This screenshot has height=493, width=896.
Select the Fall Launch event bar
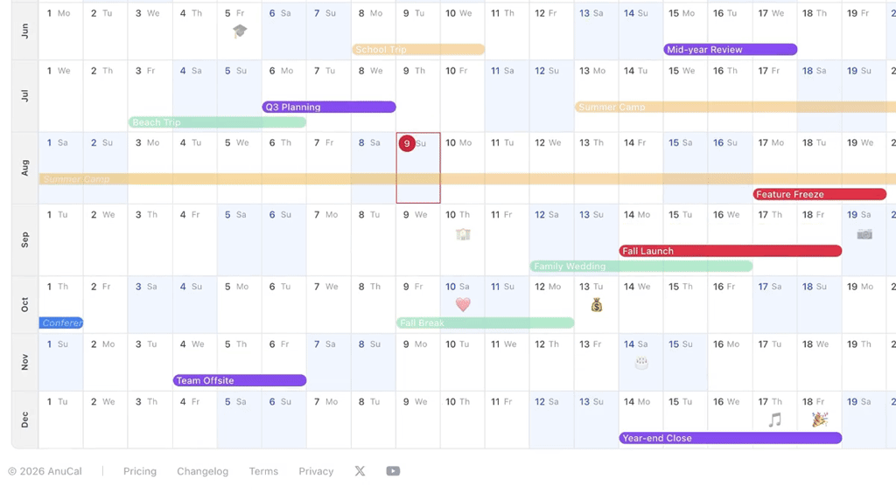[x=731, y=251]
